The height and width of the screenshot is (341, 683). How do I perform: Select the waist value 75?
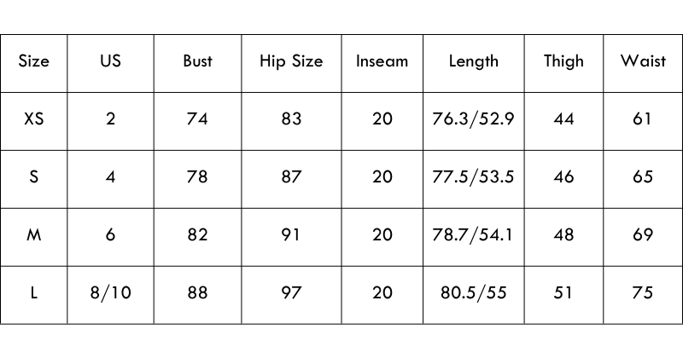click(x=643, y=293)
